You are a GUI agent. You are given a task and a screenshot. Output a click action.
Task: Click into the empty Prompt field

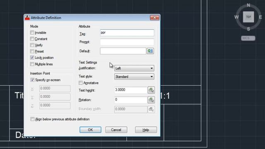click(127, 42)
